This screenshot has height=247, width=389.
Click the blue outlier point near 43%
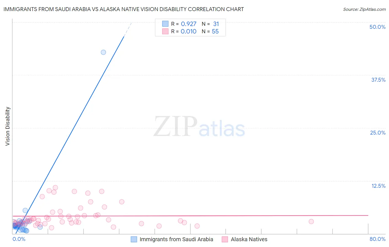(103, 52)
